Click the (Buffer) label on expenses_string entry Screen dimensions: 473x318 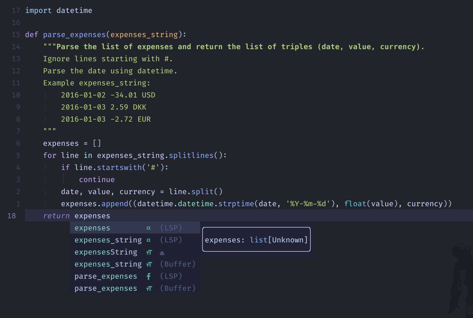178,264
